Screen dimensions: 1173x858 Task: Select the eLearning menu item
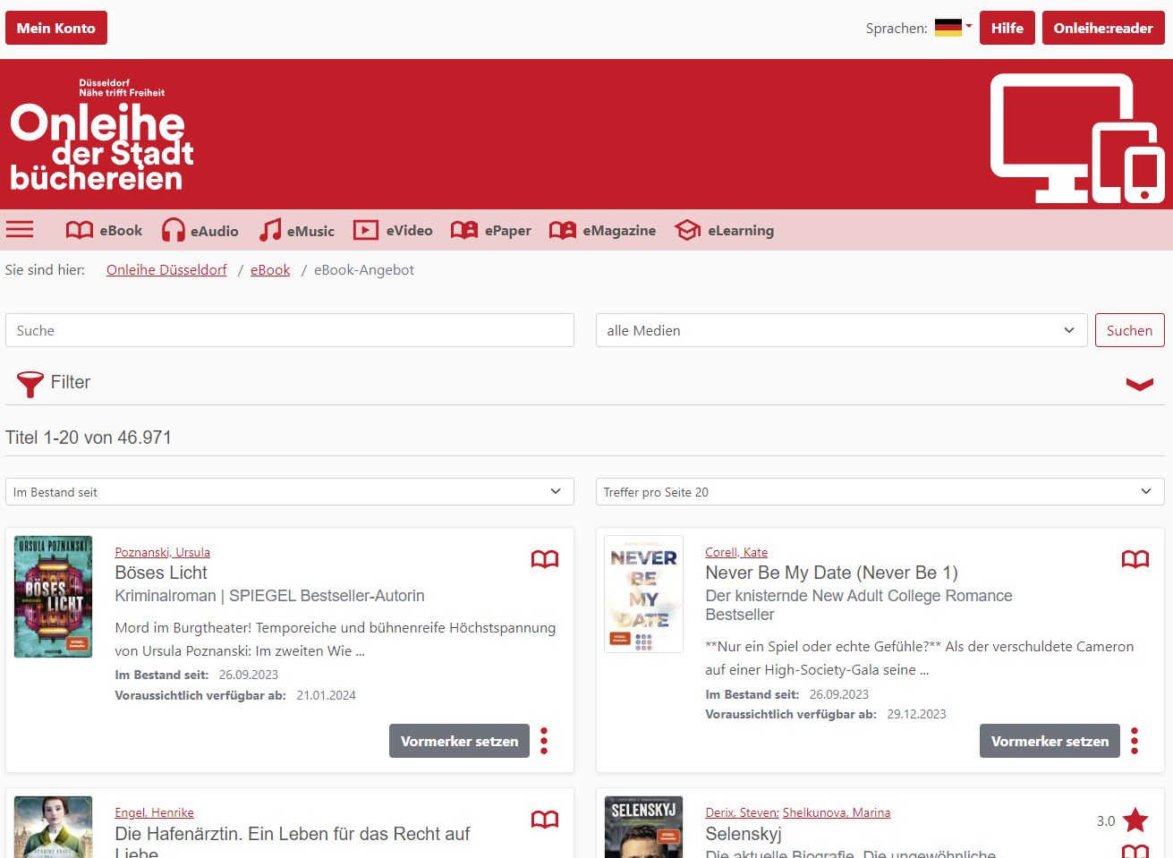coord(725,230)
